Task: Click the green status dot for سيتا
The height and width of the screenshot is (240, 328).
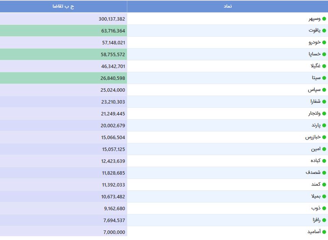Action: (324, 78)
